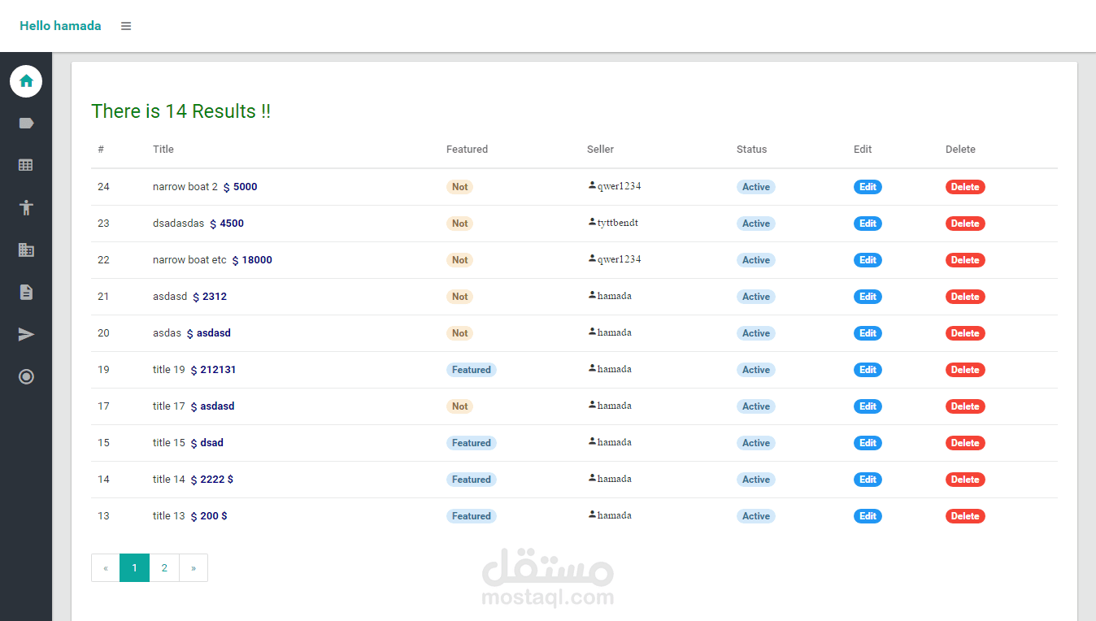Click Active status badge in dsadasdas row
The width and height of the screenshot is (1096, 621).
[756, 224]
